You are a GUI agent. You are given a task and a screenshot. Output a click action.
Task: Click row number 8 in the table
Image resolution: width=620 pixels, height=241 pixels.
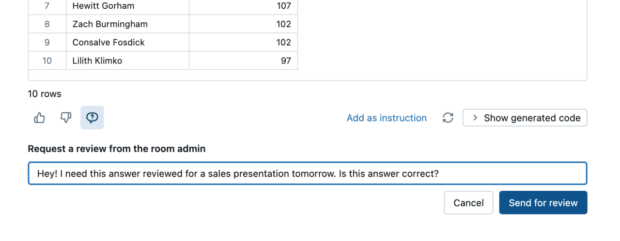click(x=47, y=24)
